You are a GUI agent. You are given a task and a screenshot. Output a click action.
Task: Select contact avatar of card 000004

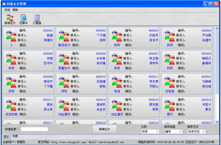[x=170, y=36]
